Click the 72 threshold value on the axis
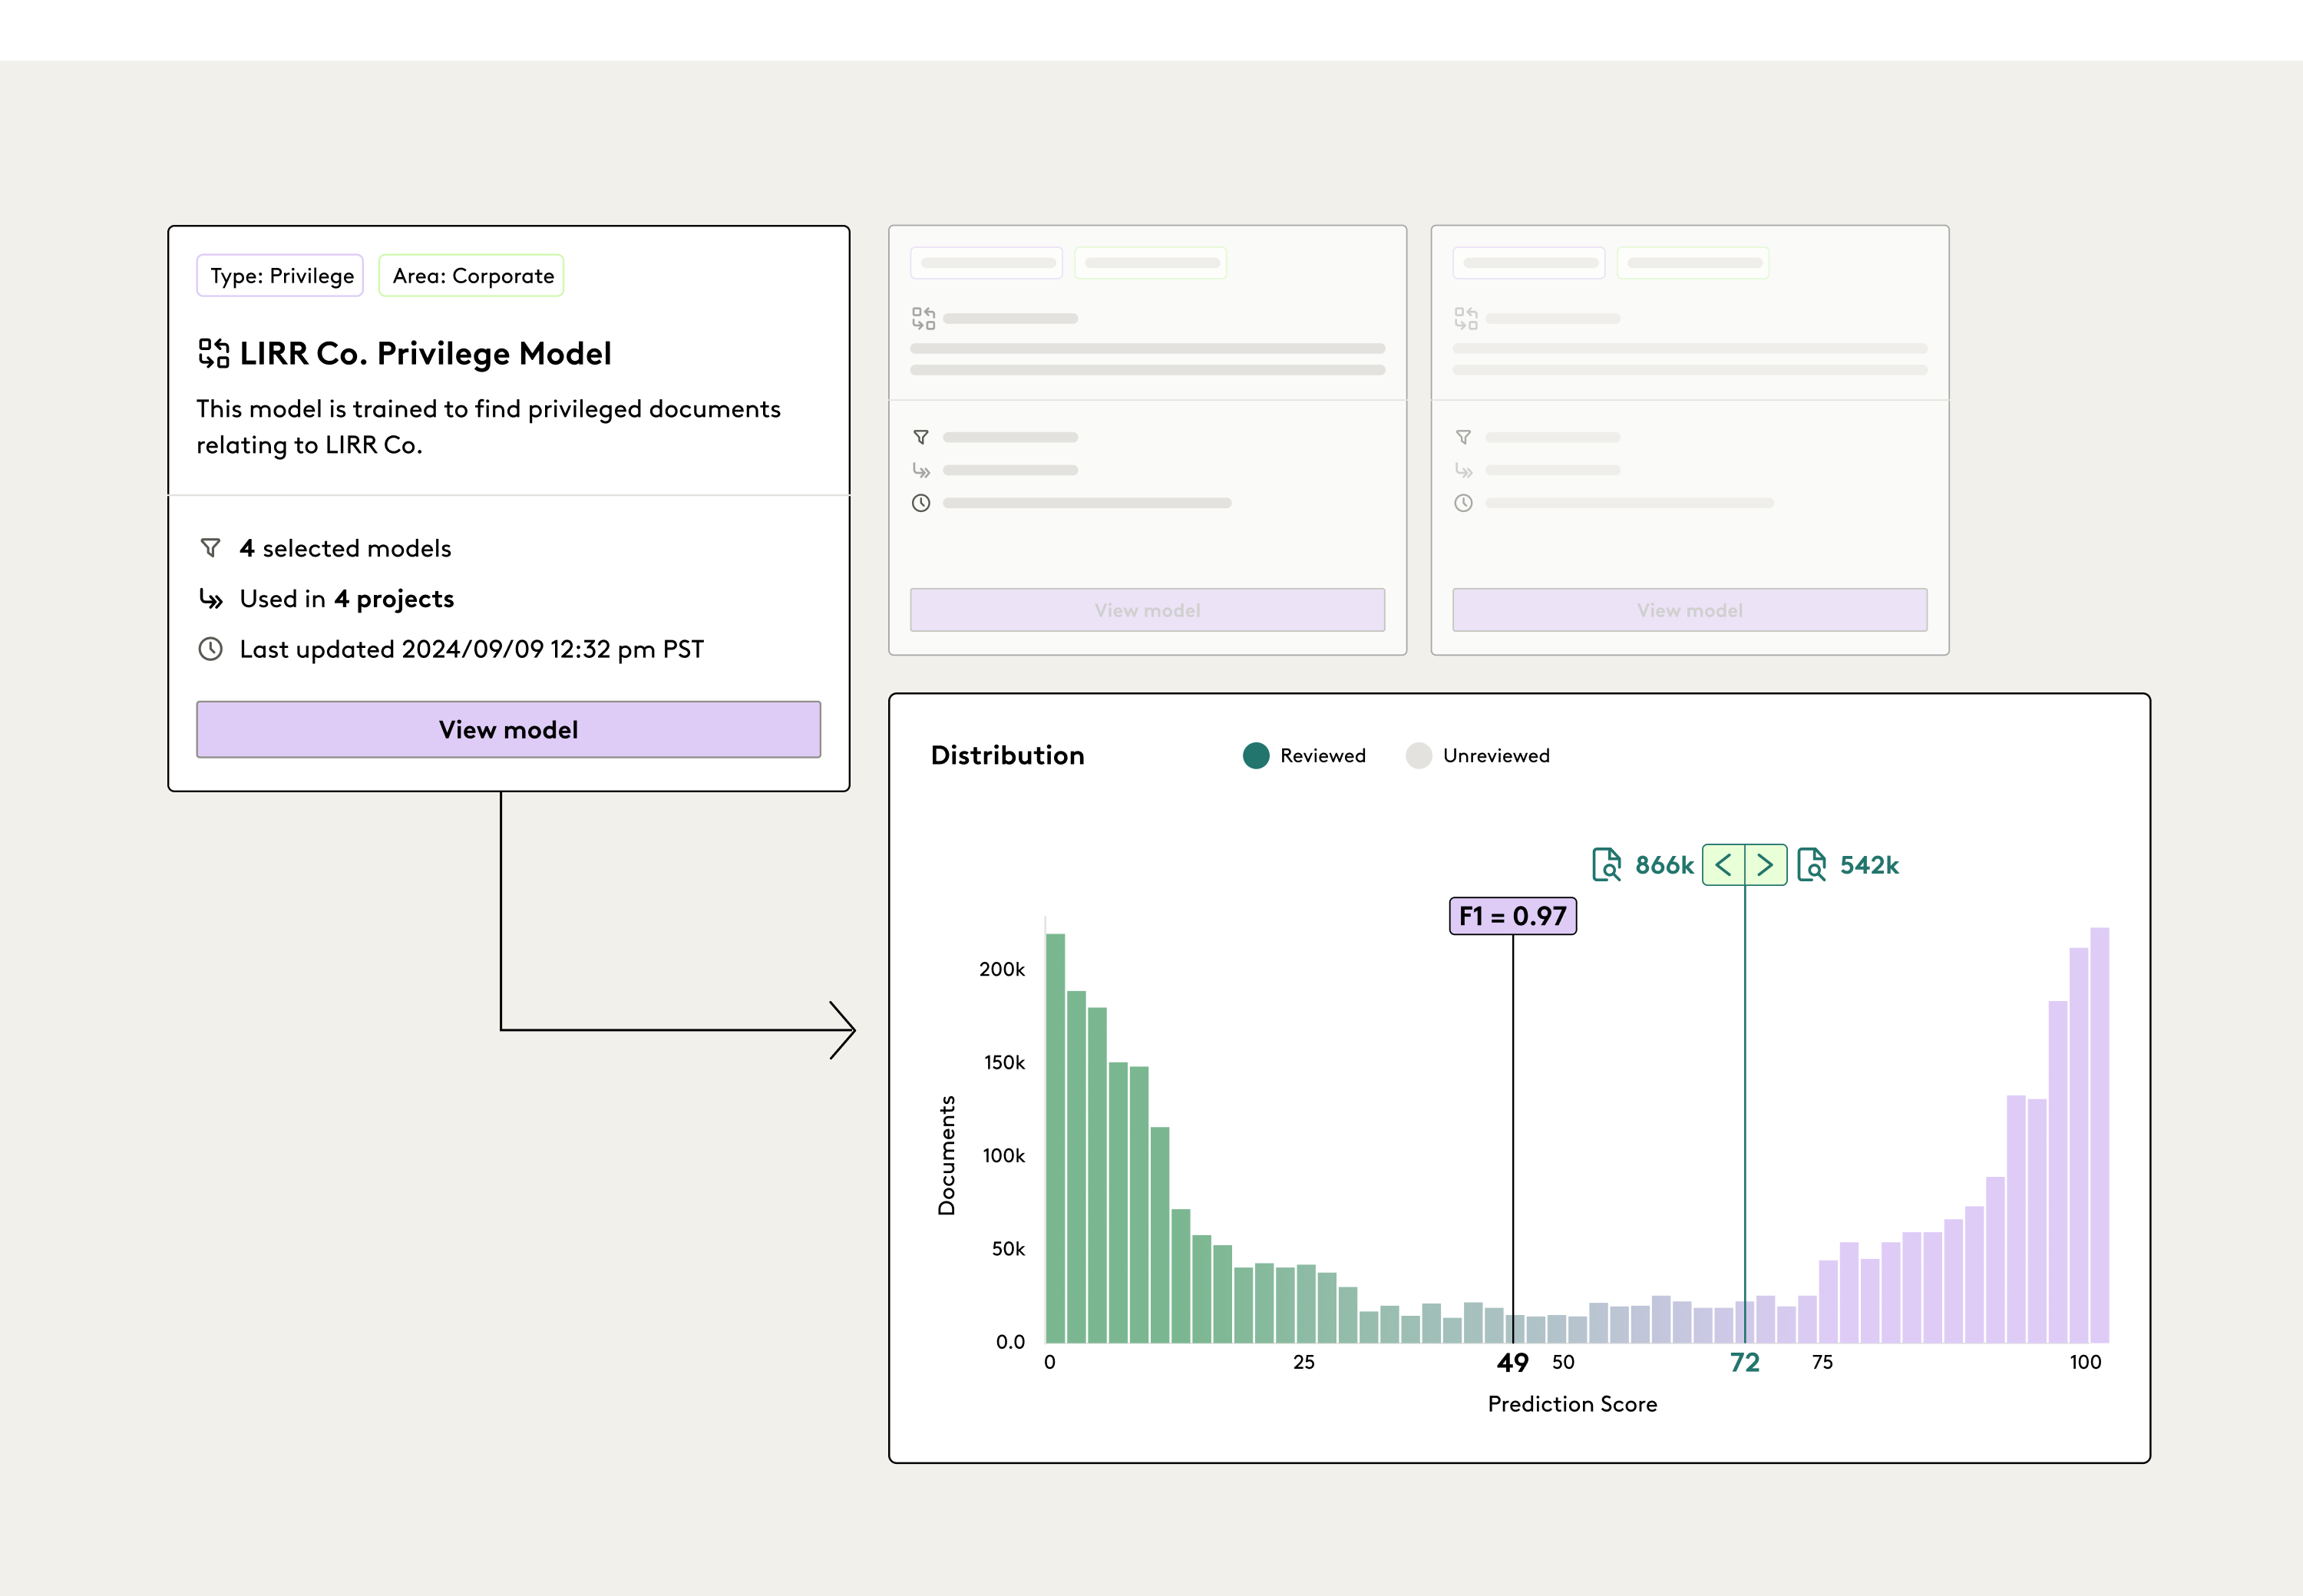The image size is (2303, 1596). (1745, 1362)
